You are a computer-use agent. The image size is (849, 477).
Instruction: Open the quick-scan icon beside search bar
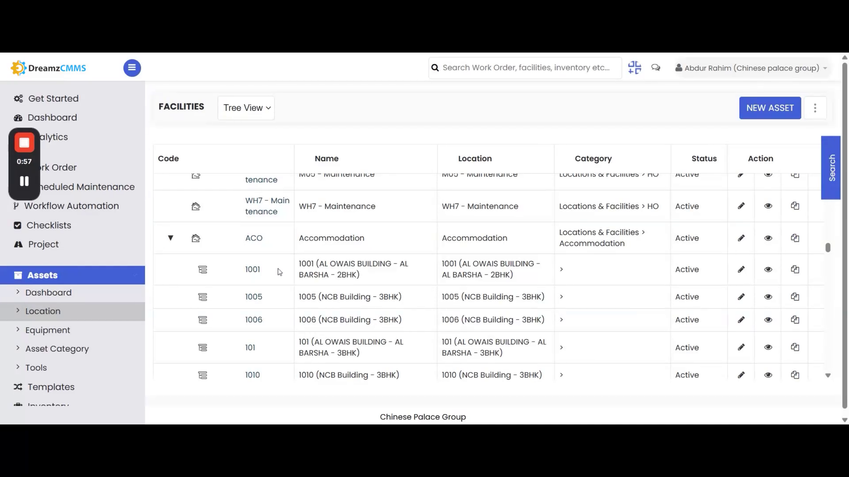635,67
